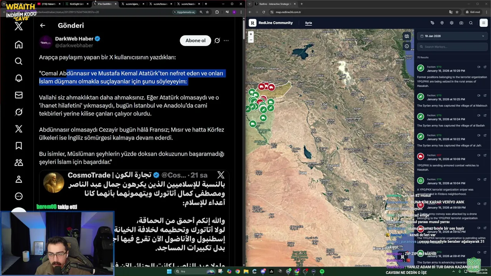Open RedLine settings gear

click(451, 23)
